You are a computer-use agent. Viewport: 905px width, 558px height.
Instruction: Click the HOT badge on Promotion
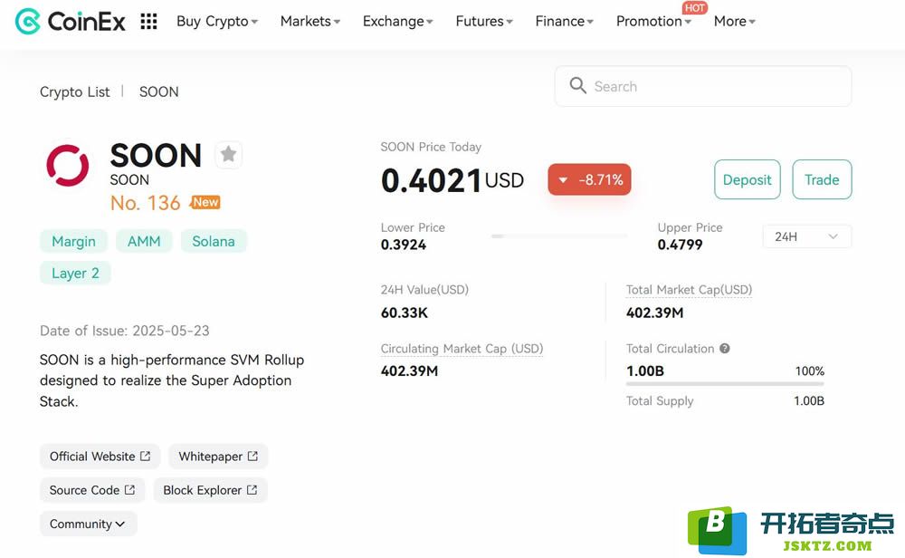click(694, 7)
